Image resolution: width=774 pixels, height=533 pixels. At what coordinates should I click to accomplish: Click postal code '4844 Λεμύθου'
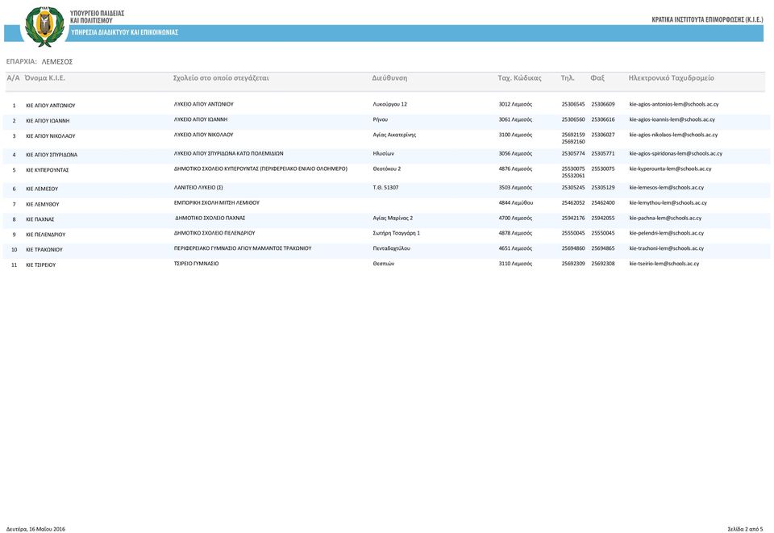[516, 203]
